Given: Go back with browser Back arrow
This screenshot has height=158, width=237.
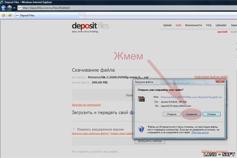Looking at the screenshot, I should click(x=3, y=8).
